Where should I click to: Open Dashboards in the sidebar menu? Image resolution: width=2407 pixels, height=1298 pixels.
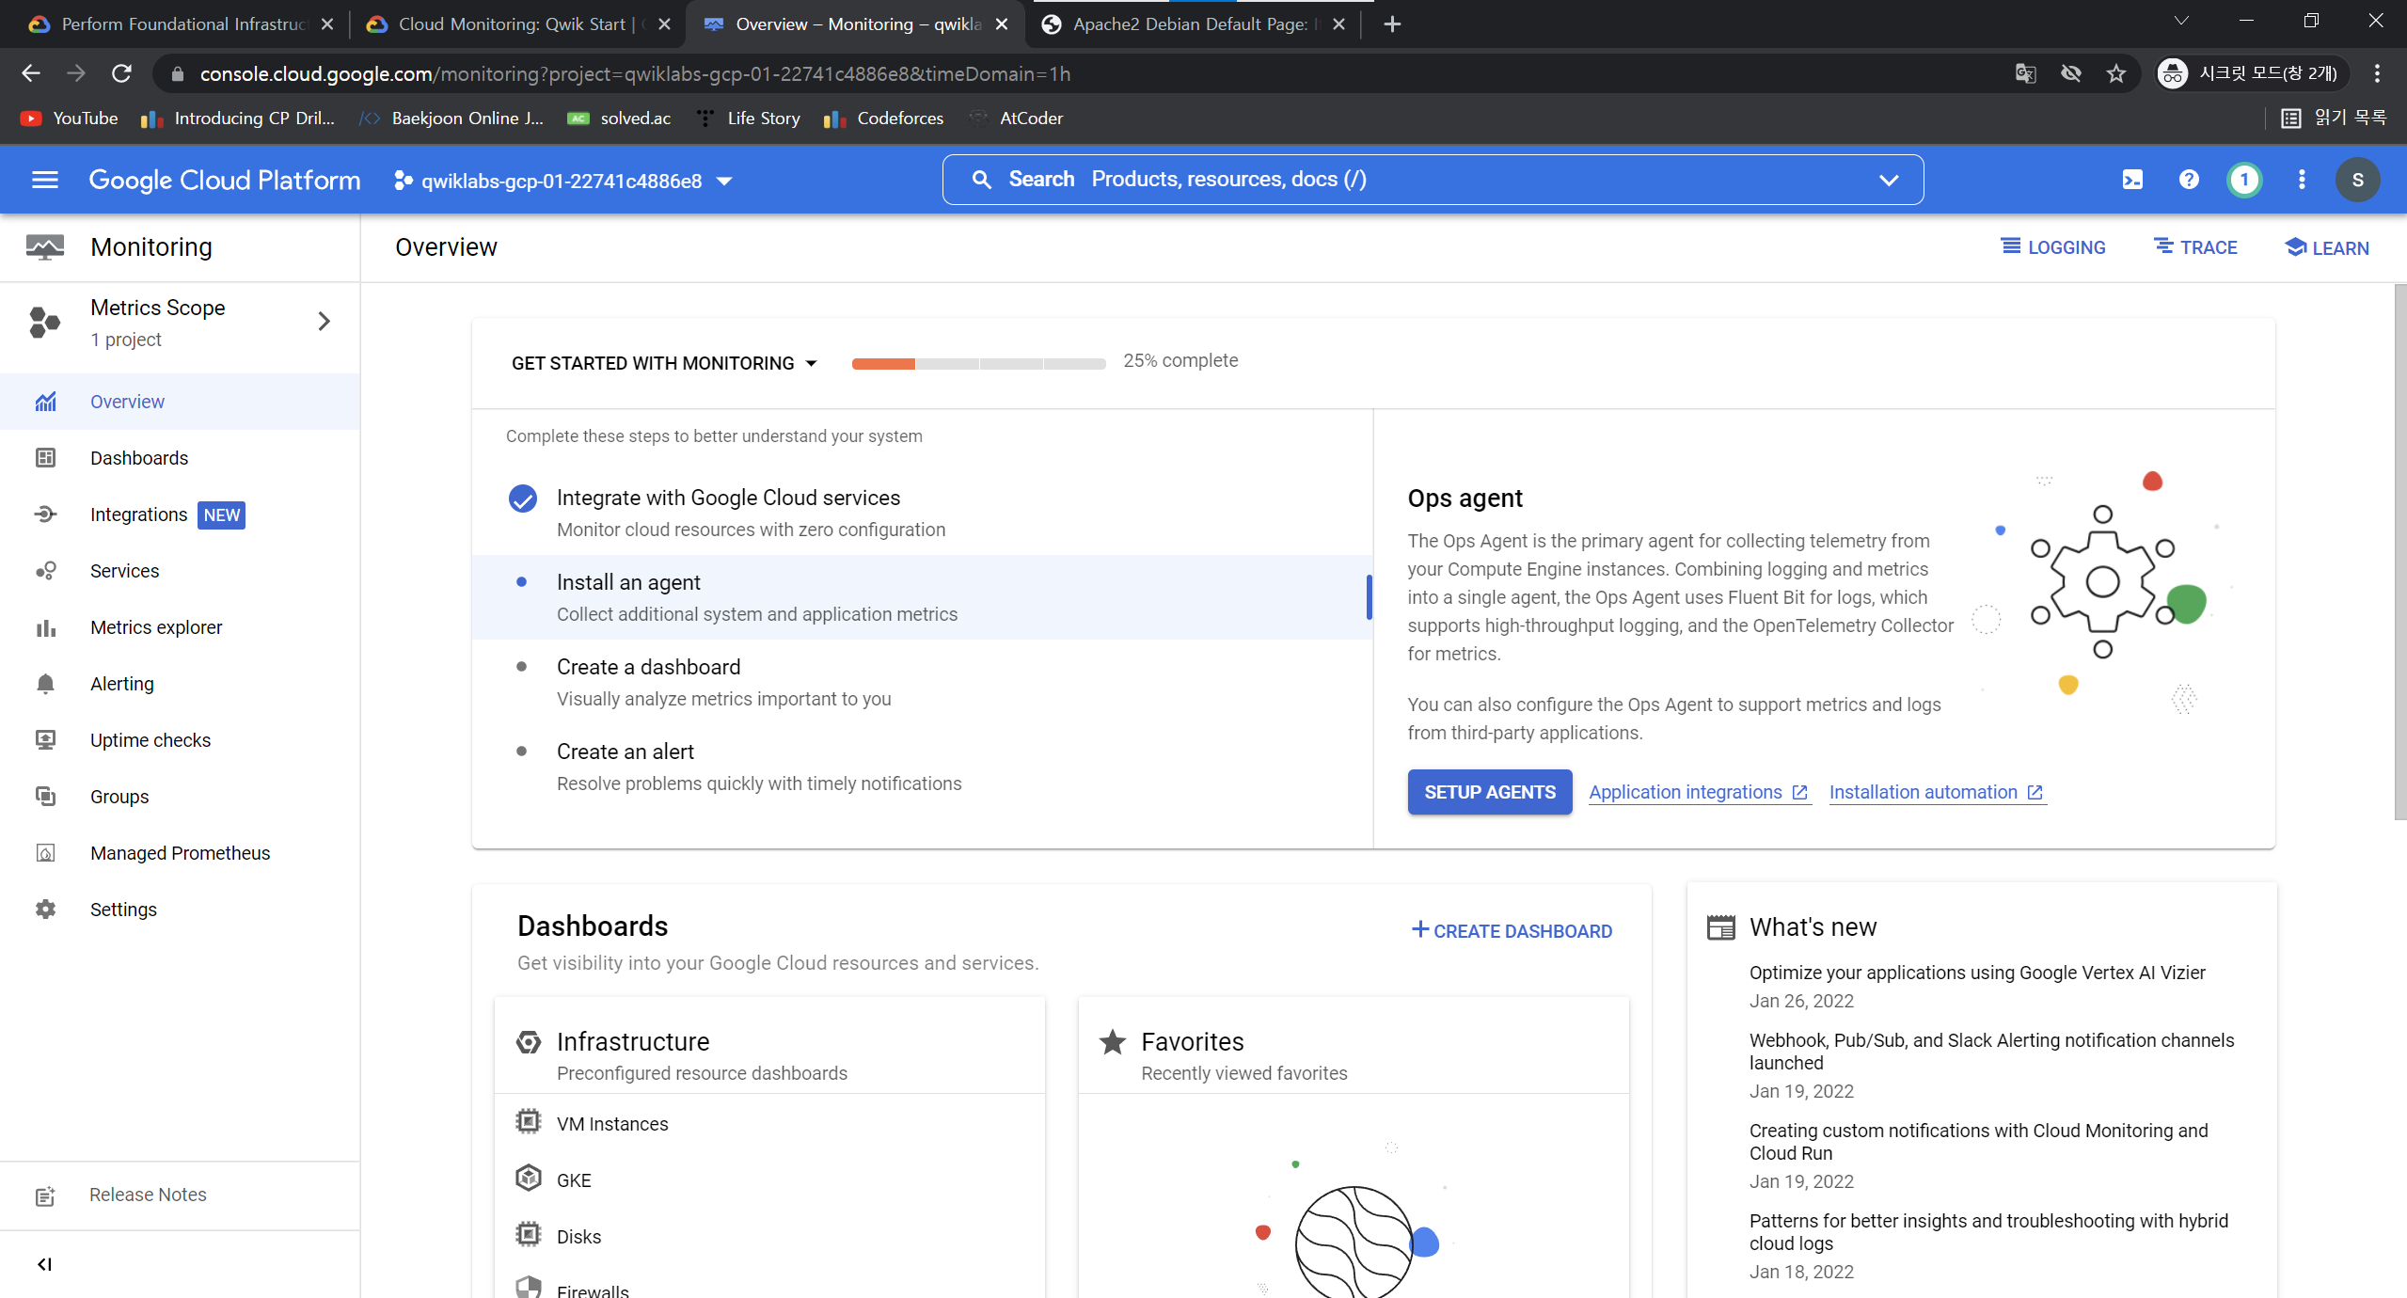(x=139, y=458)
